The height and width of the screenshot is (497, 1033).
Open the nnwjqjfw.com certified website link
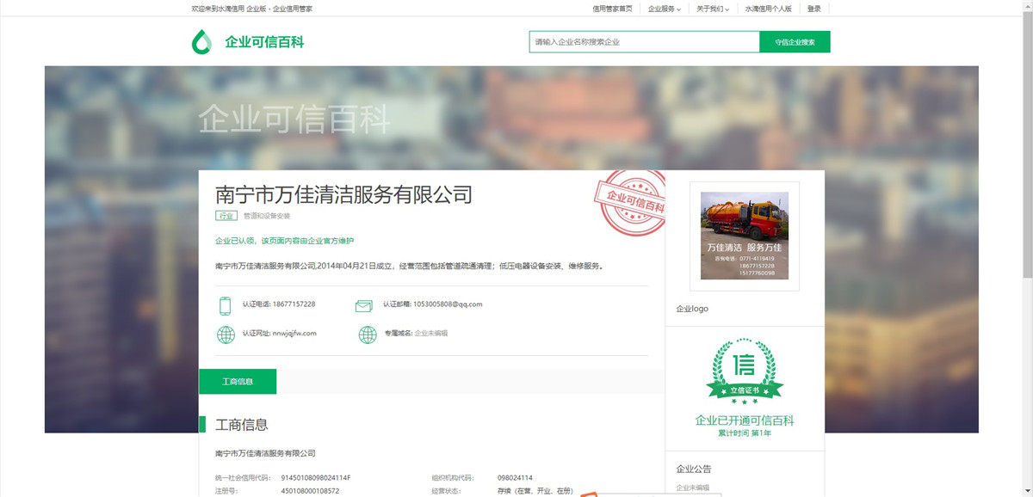(294, 334)
